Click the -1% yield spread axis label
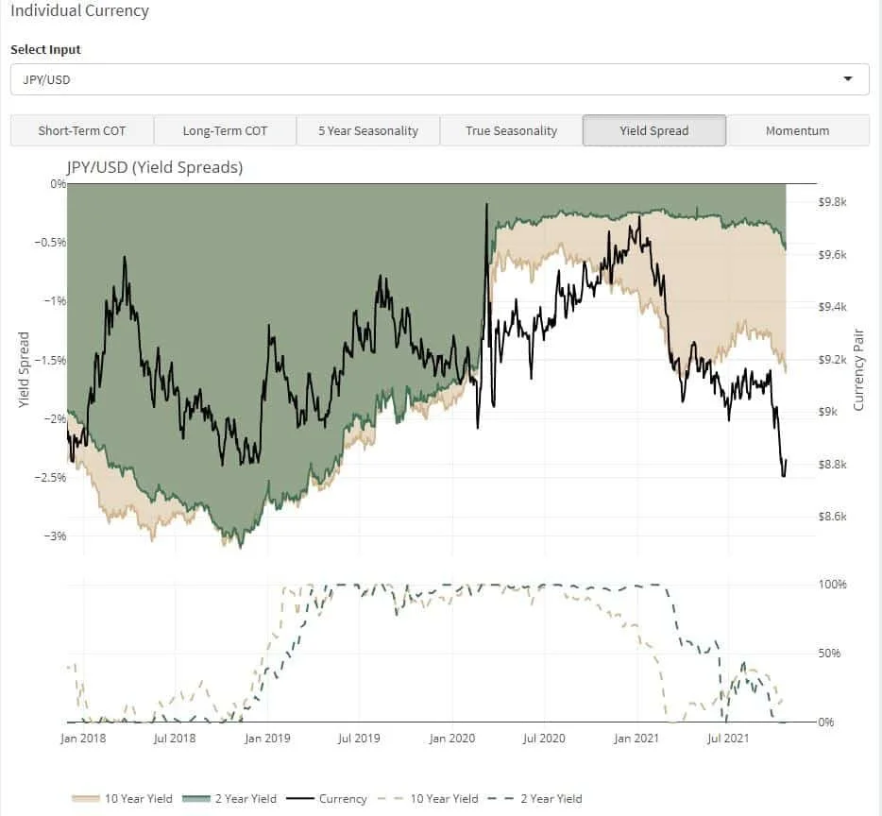Screen dimensions: 882x816 [x=55, y=301]
